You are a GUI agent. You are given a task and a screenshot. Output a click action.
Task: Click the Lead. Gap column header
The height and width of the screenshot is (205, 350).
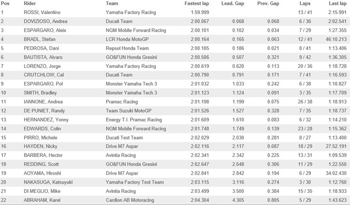pyautogui.click(x=233, y=3)
